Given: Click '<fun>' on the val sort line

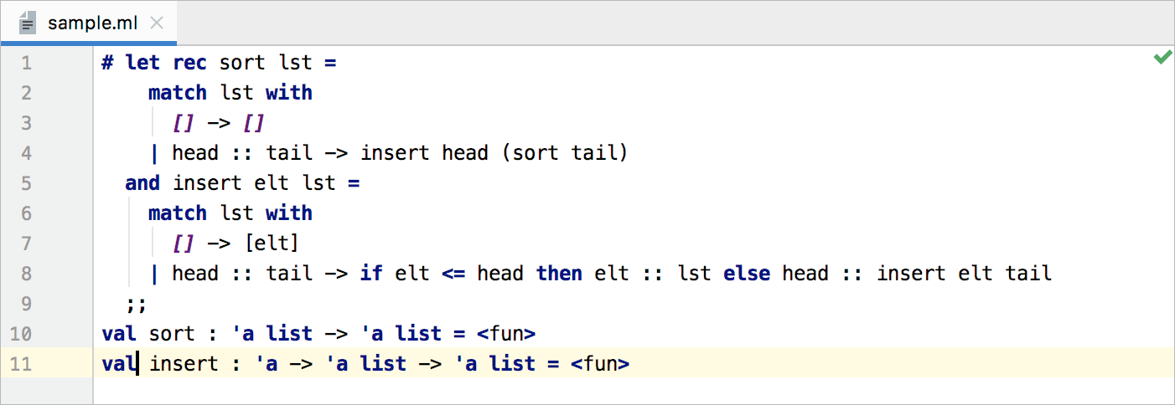Looking at the screenshot, I should click(505, 334).
